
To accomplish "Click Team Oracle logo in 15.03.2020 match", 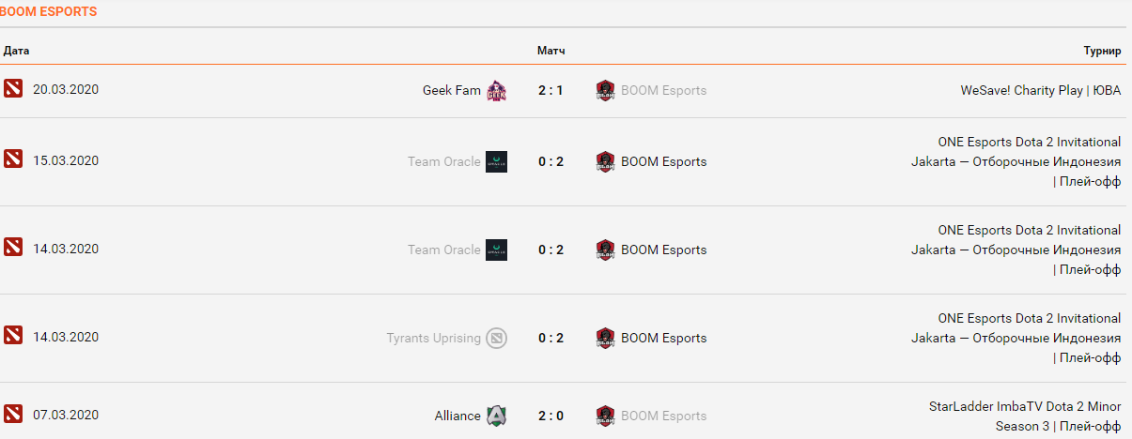I will 496,161.
